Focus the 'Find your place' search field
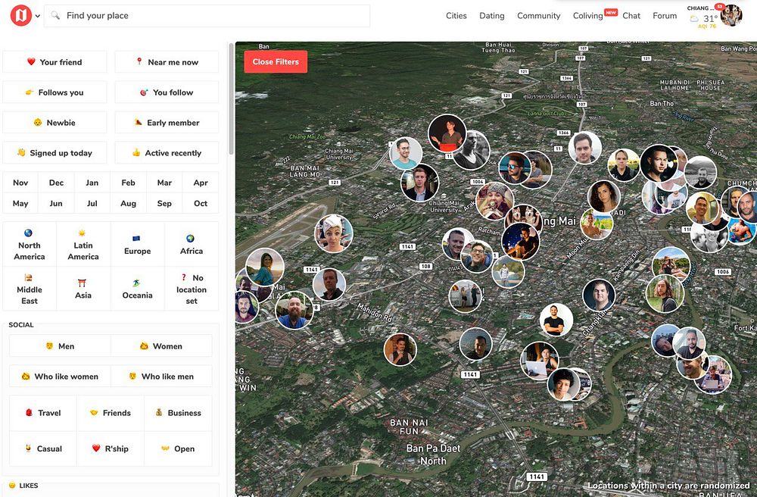Image resolution: width=757 pixels, height=497 pixels. pos(207,15)
